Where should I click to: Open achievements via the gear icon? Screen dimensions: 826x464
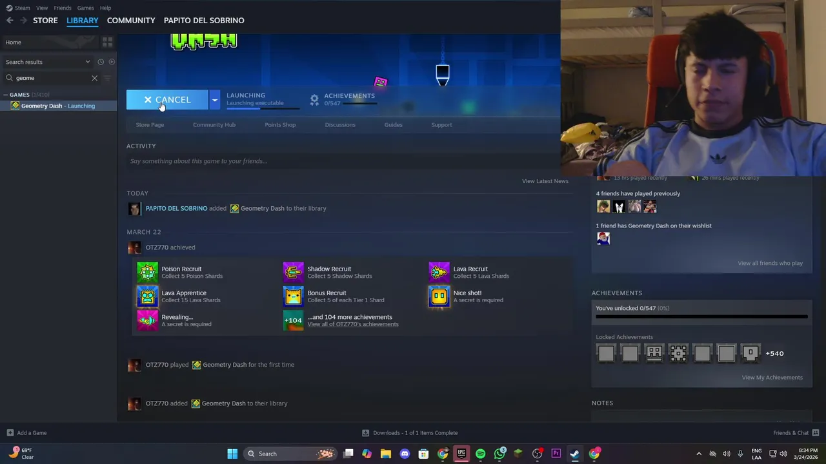coord(314,99)
